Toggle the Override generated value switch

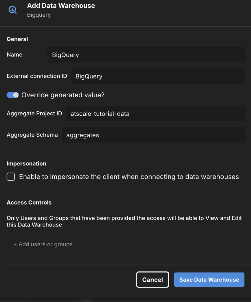tap(13, 95)
